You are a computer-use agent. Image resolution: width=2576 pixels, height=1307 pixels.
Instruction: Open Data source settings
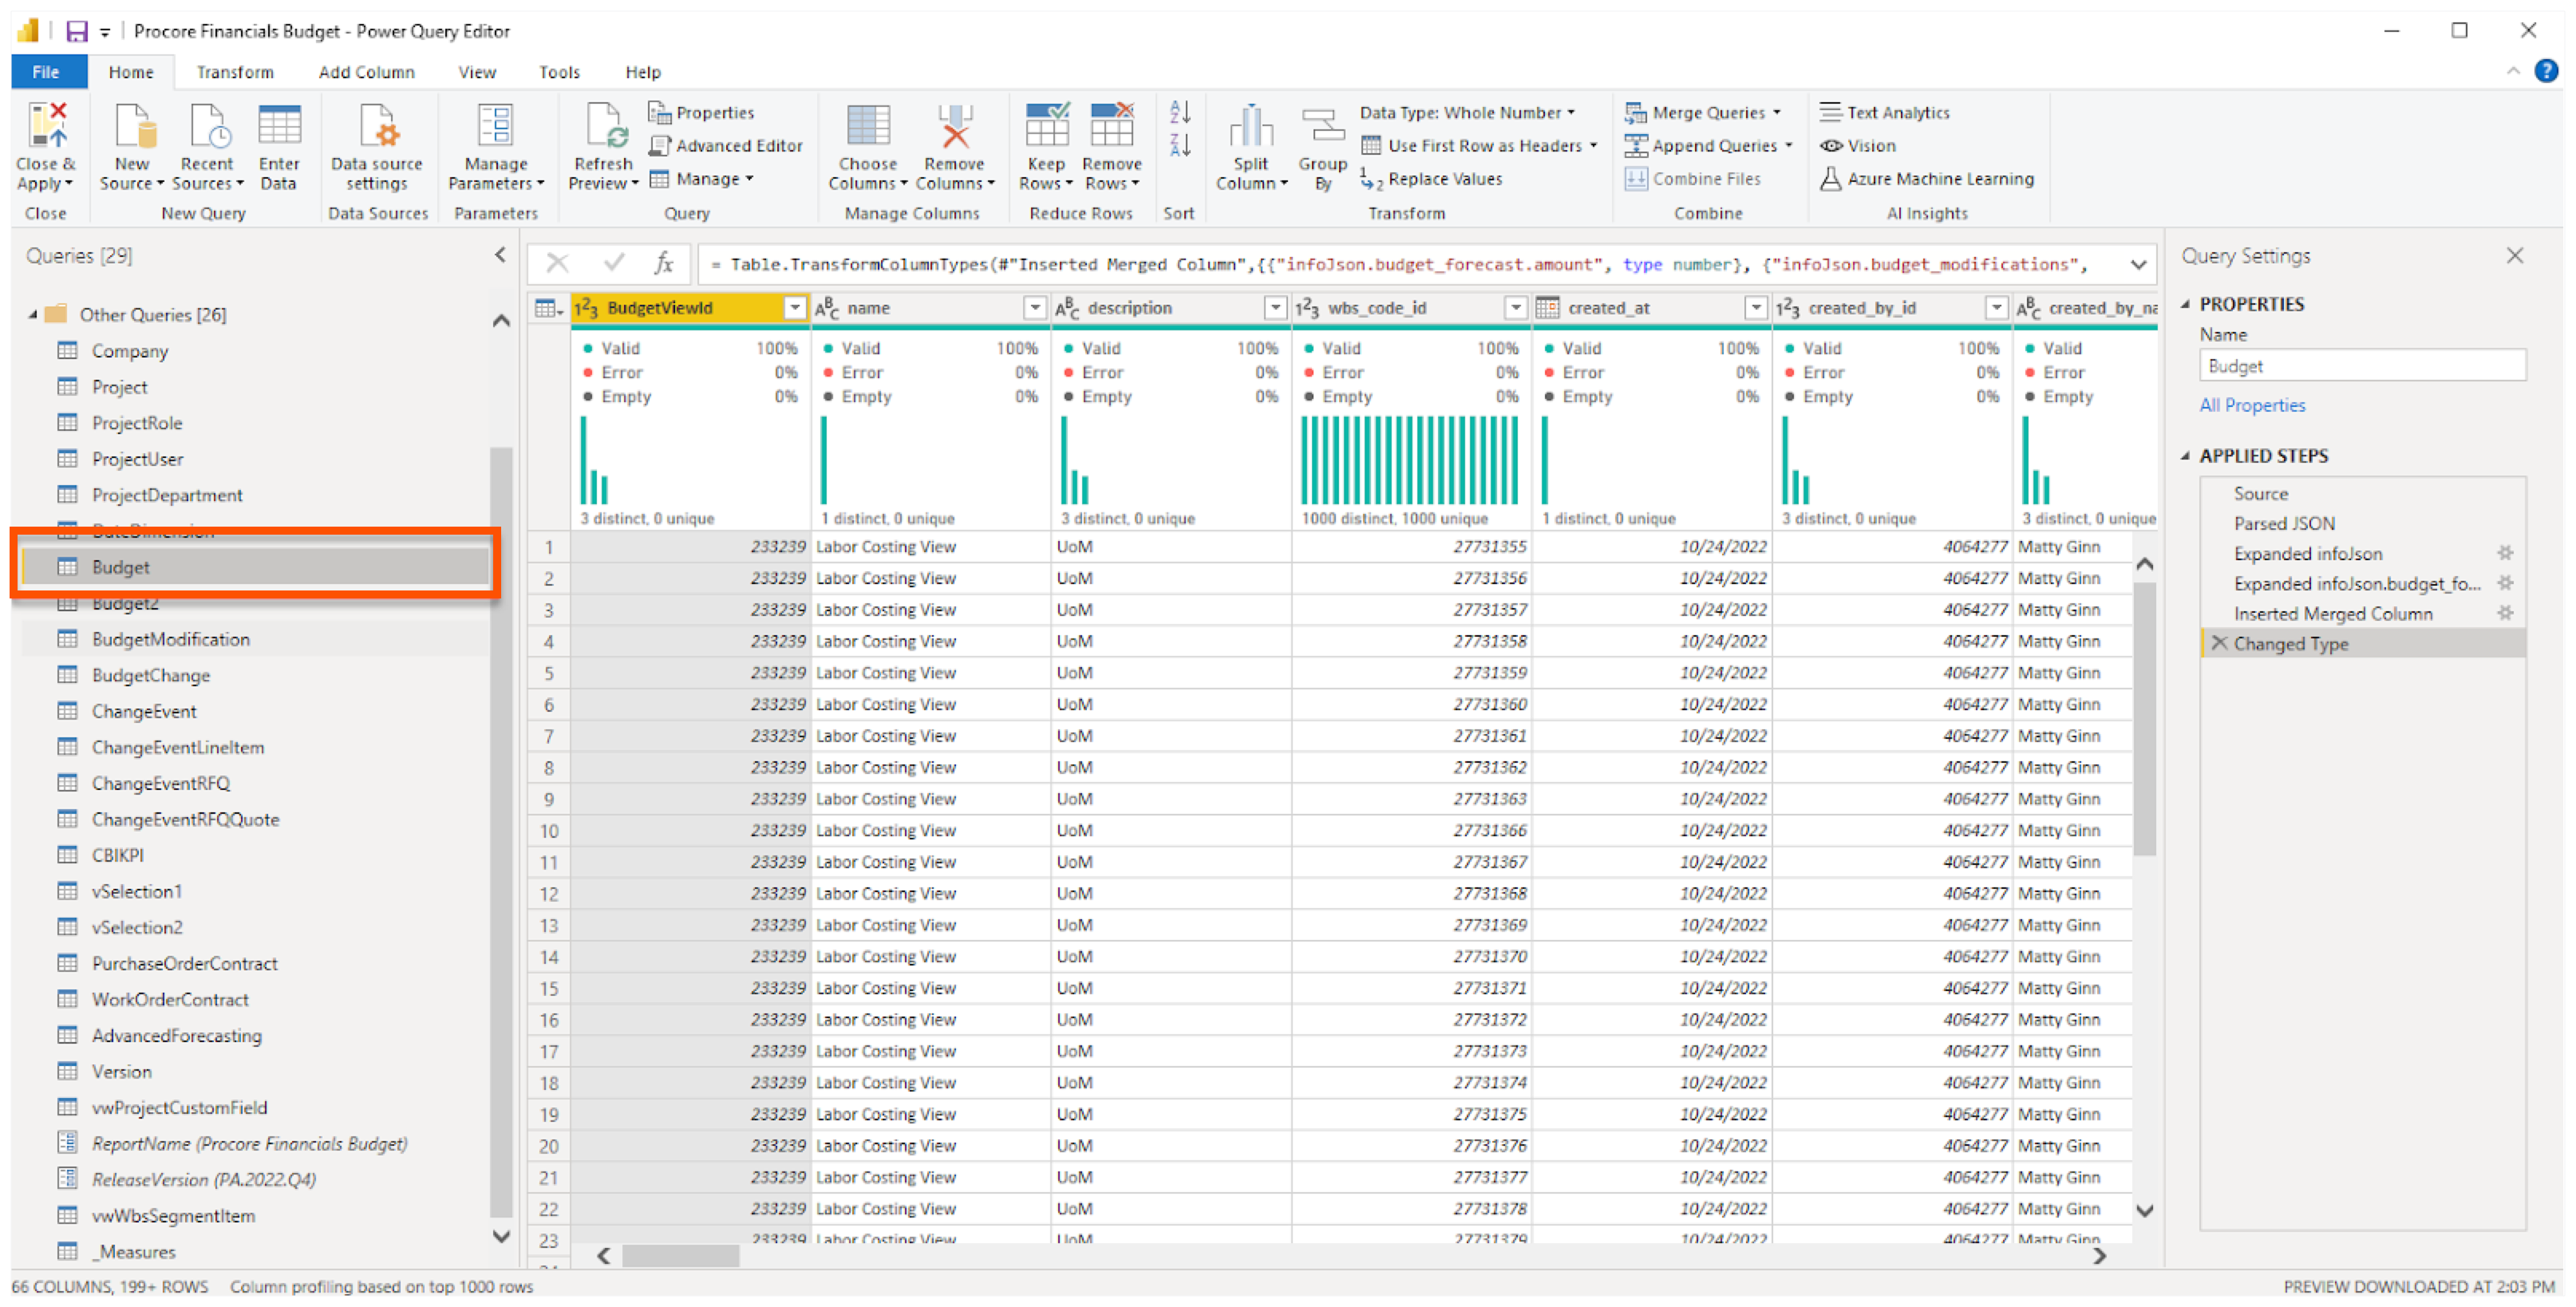(x=377, y=146)
